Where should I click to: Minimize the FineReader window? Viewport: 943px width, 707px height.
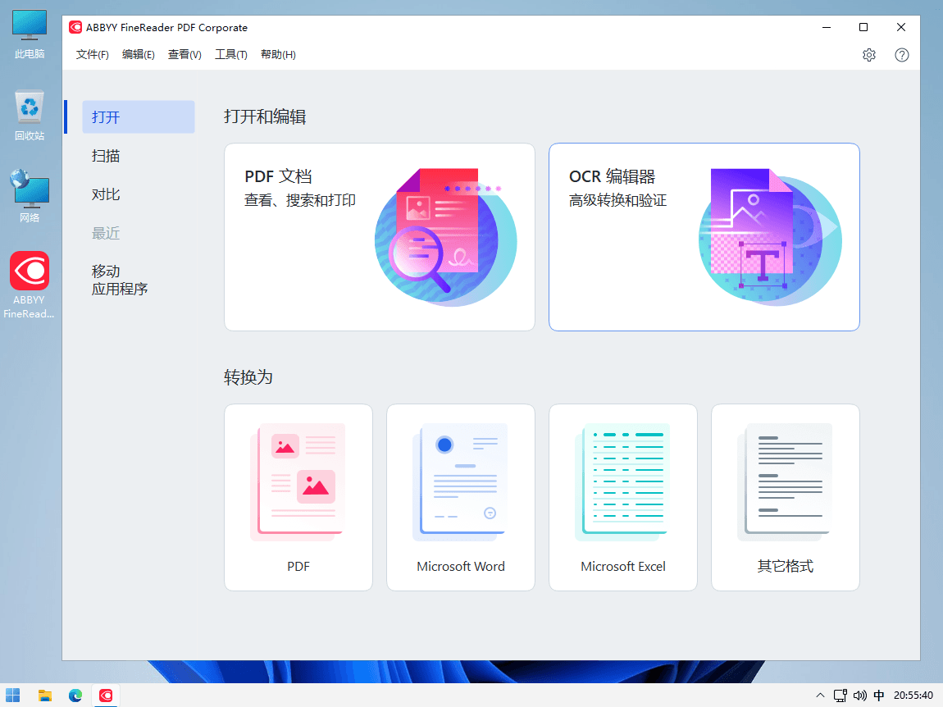(x=827, y=27)
